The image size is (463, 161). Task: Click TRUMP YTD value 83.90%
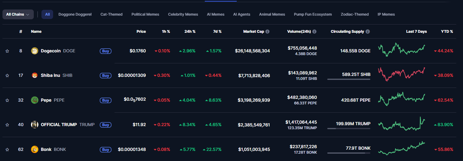click(444, 125)
